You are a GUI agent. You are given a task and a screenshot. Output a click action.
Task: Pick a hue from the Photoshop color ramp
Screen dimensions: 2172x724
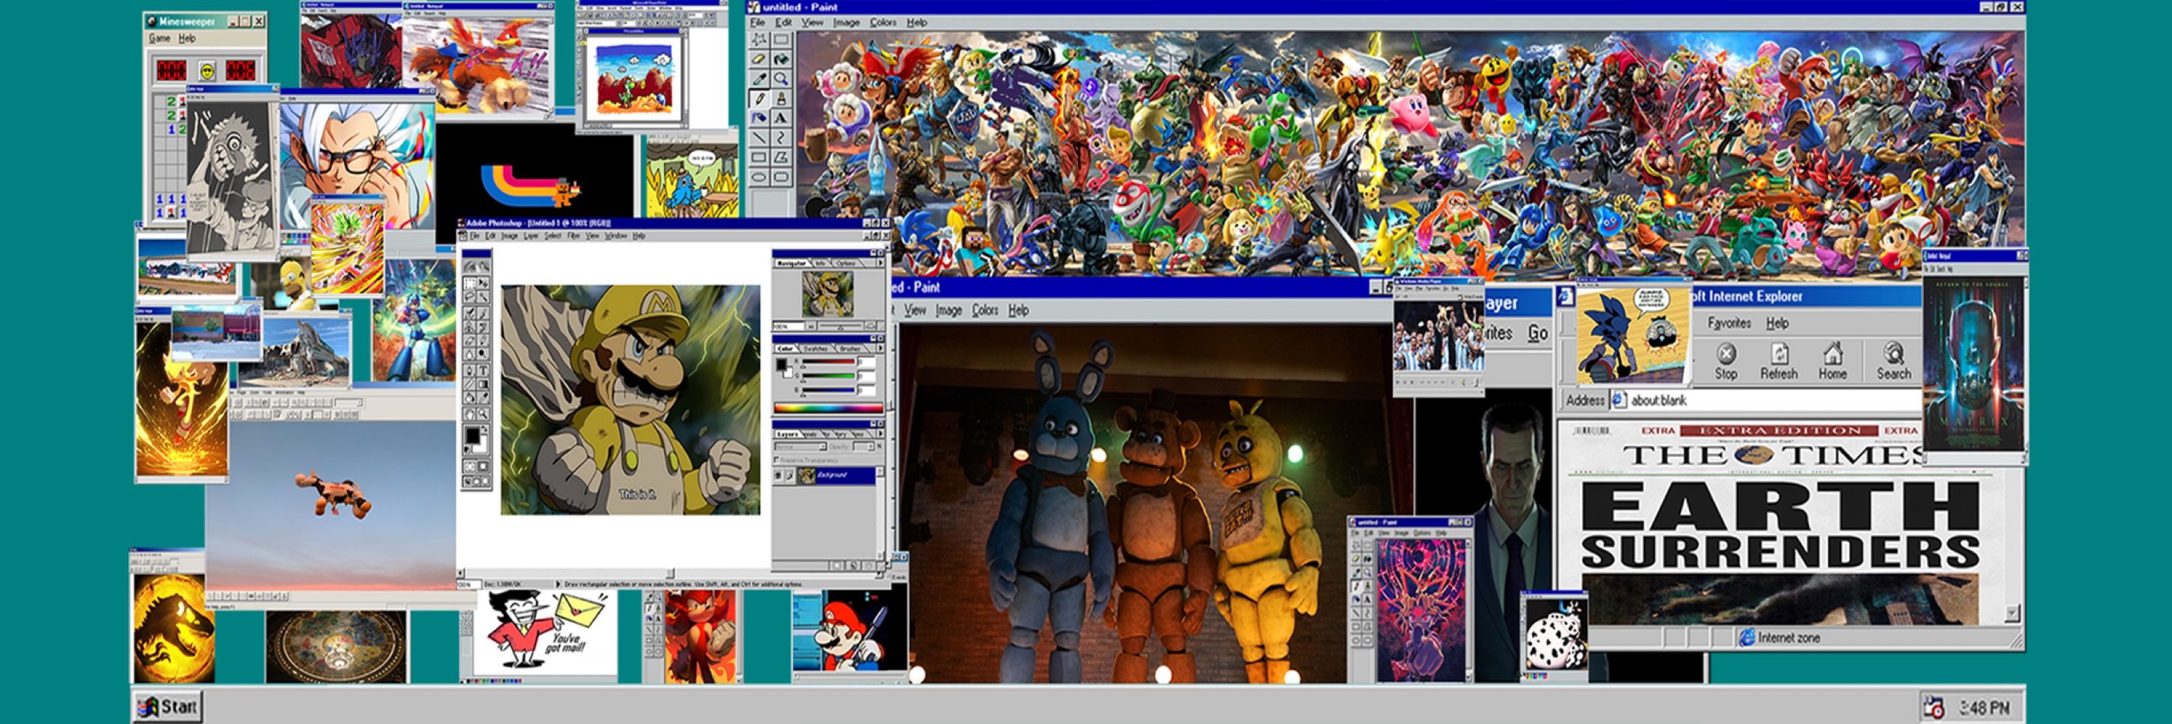(829, 409)
